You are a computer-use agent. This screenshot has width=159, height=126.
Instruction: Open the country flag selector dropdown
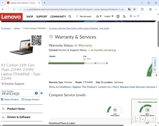coord(99,16)
